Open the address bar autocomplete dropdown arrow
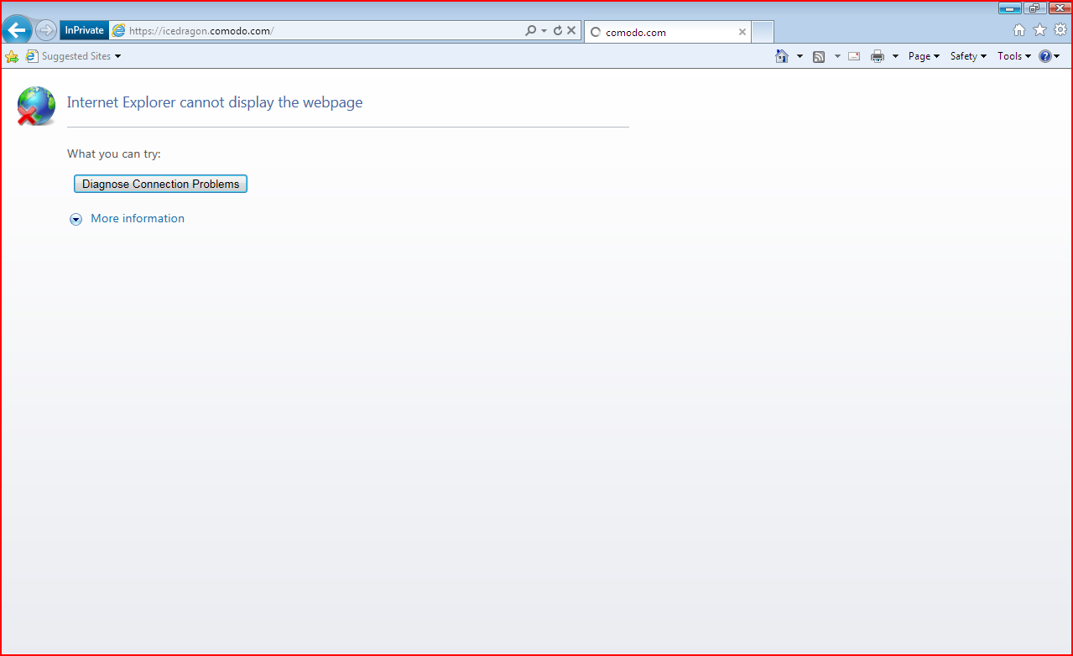Screen dimensions: 1073x656 pyautogui.click(x=544, y=30)
